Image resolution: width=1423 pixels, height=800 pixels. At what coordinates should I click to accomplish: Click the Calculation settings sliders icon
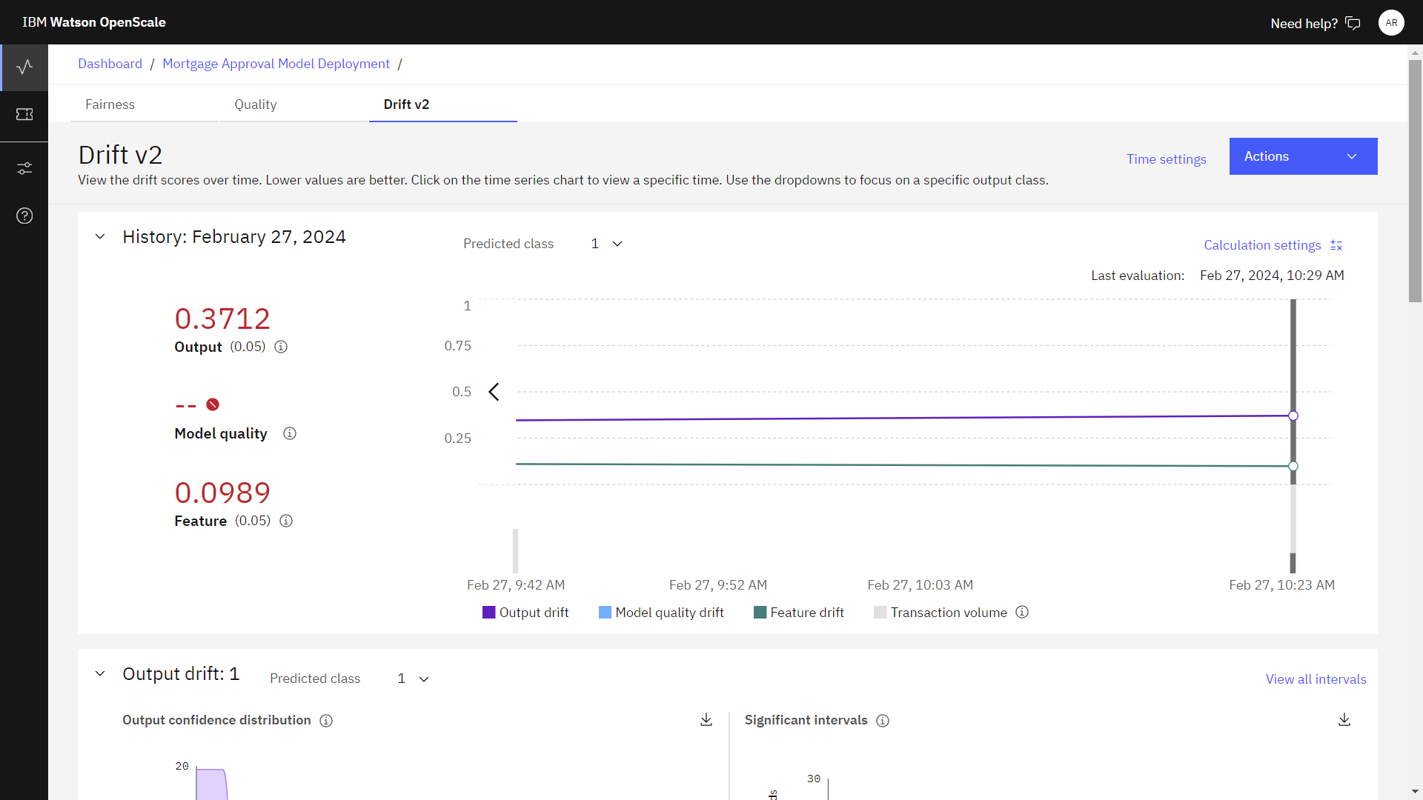click(x=1336, y=245)
